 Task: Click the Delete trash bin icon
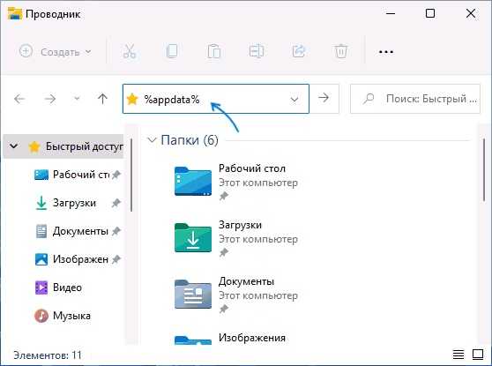[340, 51]
